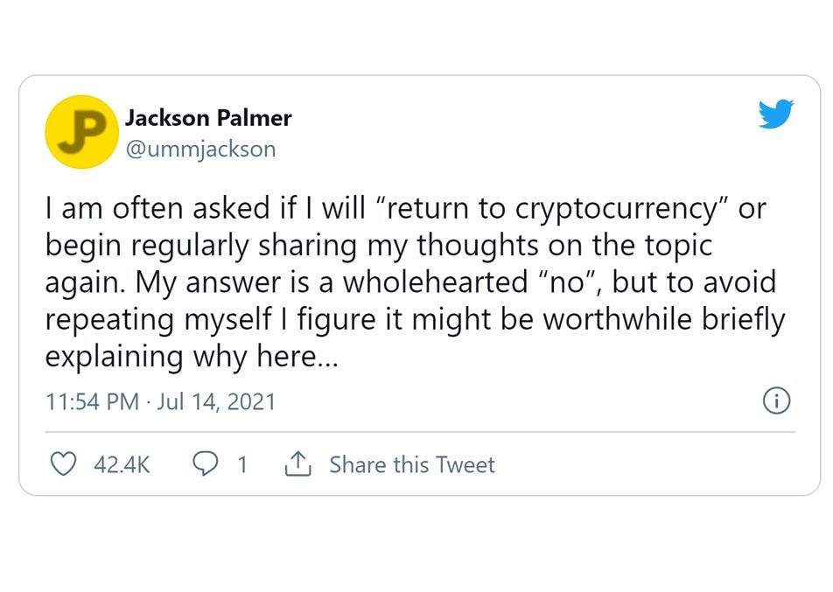Click the 42.4K like count
Viewport: 833px width, 592px height.
pyautogui.click(x=122, y=464)
